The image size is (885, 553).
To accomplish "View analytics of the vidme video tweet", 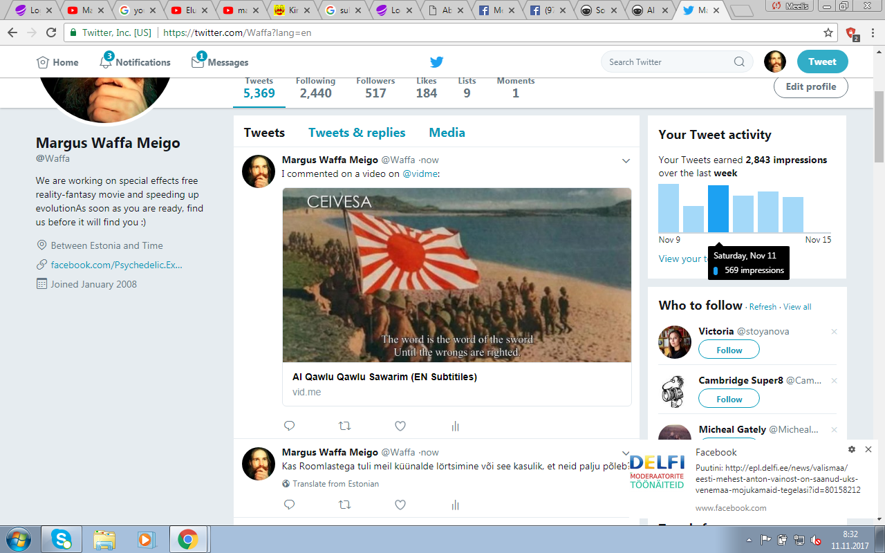I will pos(455,427).
